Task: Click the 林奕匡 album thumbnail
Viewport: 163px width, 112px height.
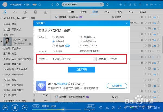Action: [7, 41]
